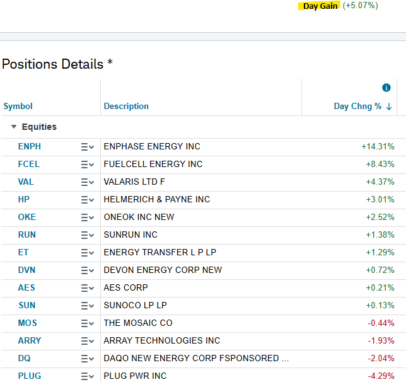Viewport: 406px width, 382px height.
Task: Select the ARRAY TECHNOLOGIES INC description
Action: point(161,340)
